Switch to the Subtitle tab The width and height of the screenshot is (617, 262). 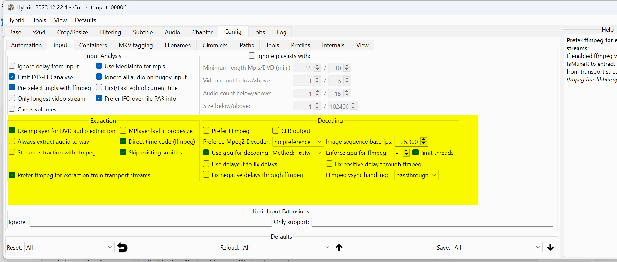tap(143, 32)
